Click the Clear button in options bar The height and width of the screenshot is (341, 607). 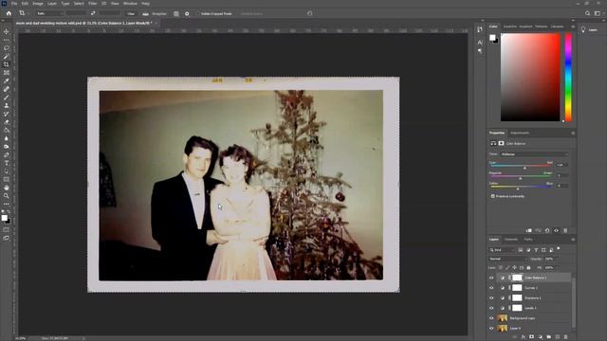pos(131,13)
